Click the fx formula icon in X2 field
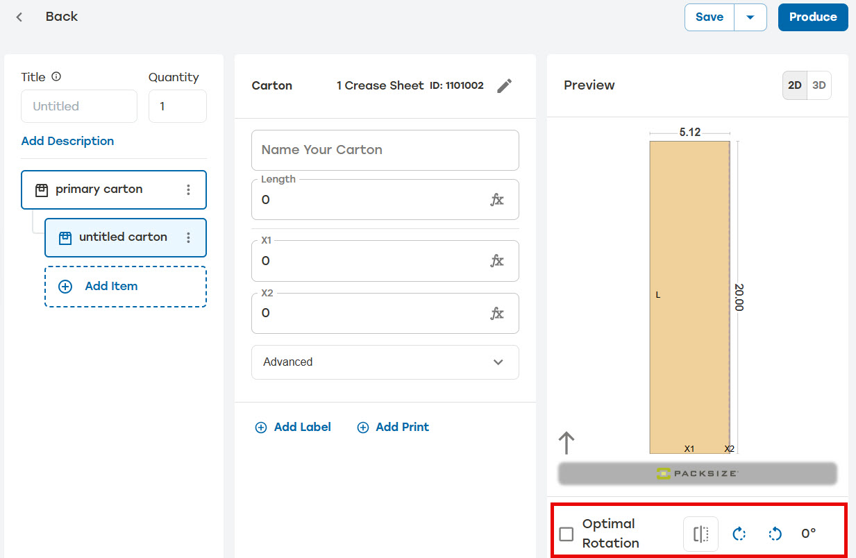The height and width of the screenshot is (558, 856). click(x=497, y=313)
